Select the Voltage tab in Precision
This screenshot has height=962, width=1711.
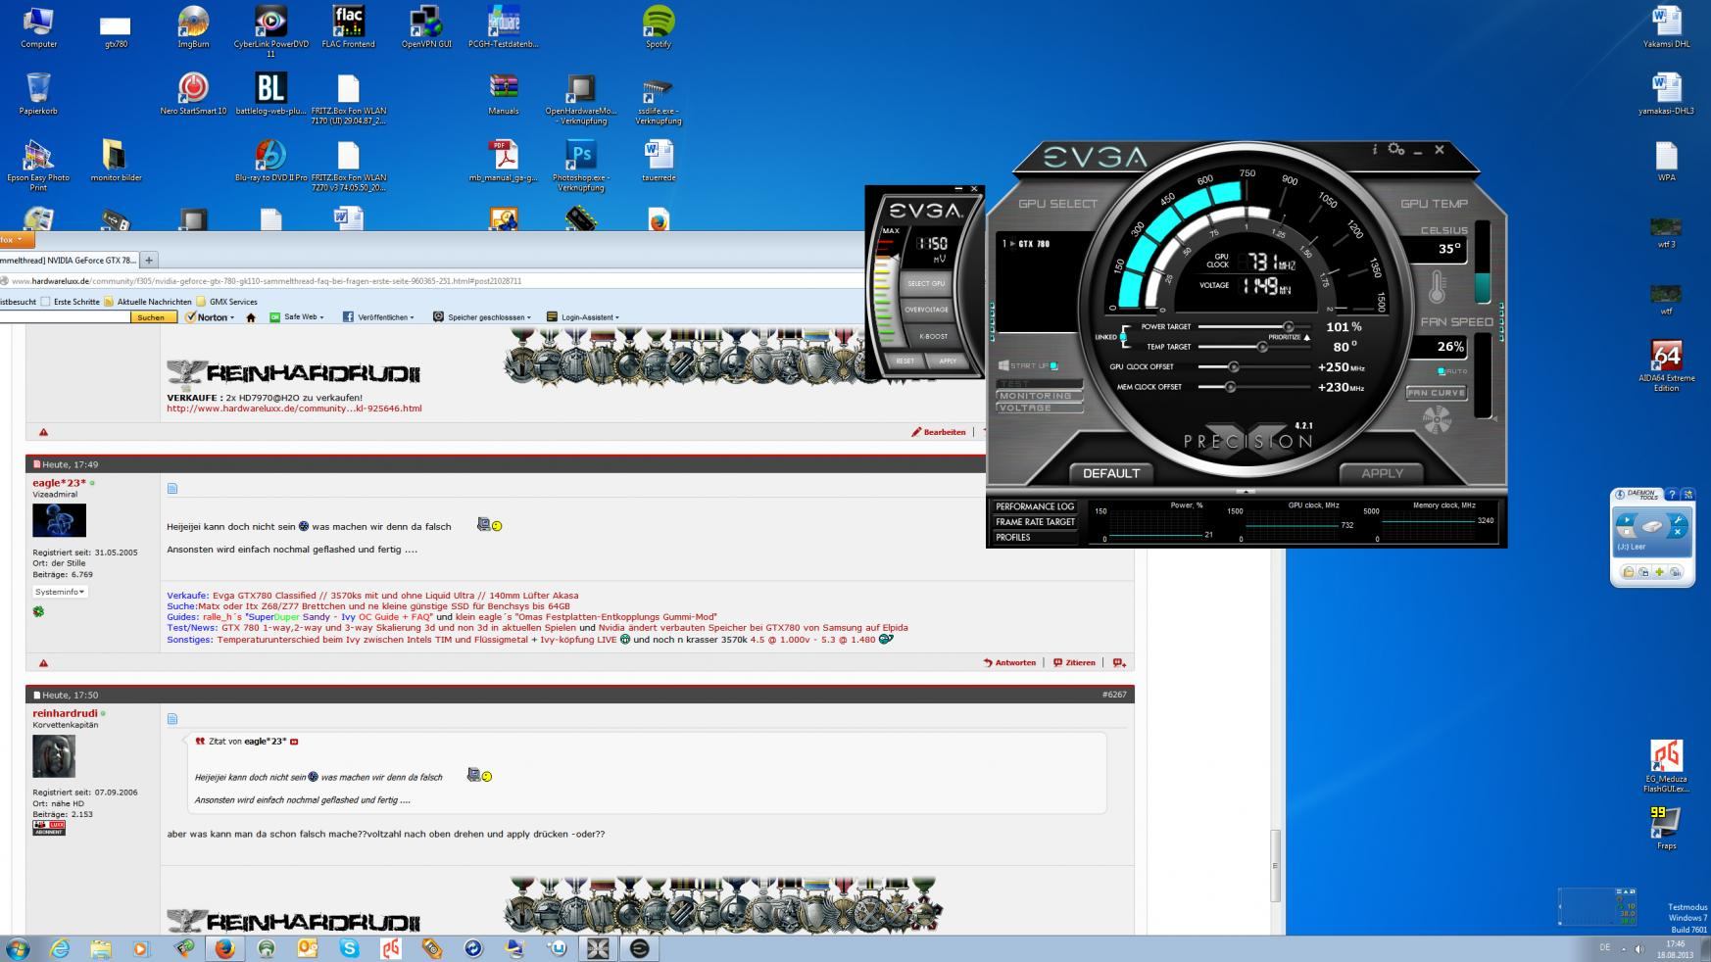tap(1040, 408)
